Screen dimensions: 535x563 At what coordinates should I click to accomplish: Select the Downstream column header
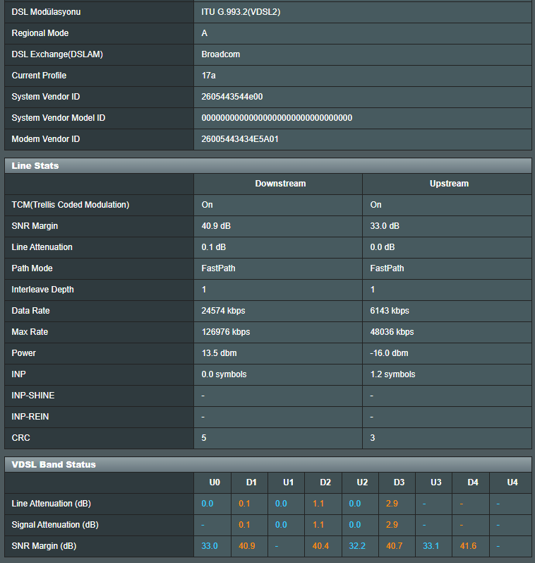click(280, 184)
